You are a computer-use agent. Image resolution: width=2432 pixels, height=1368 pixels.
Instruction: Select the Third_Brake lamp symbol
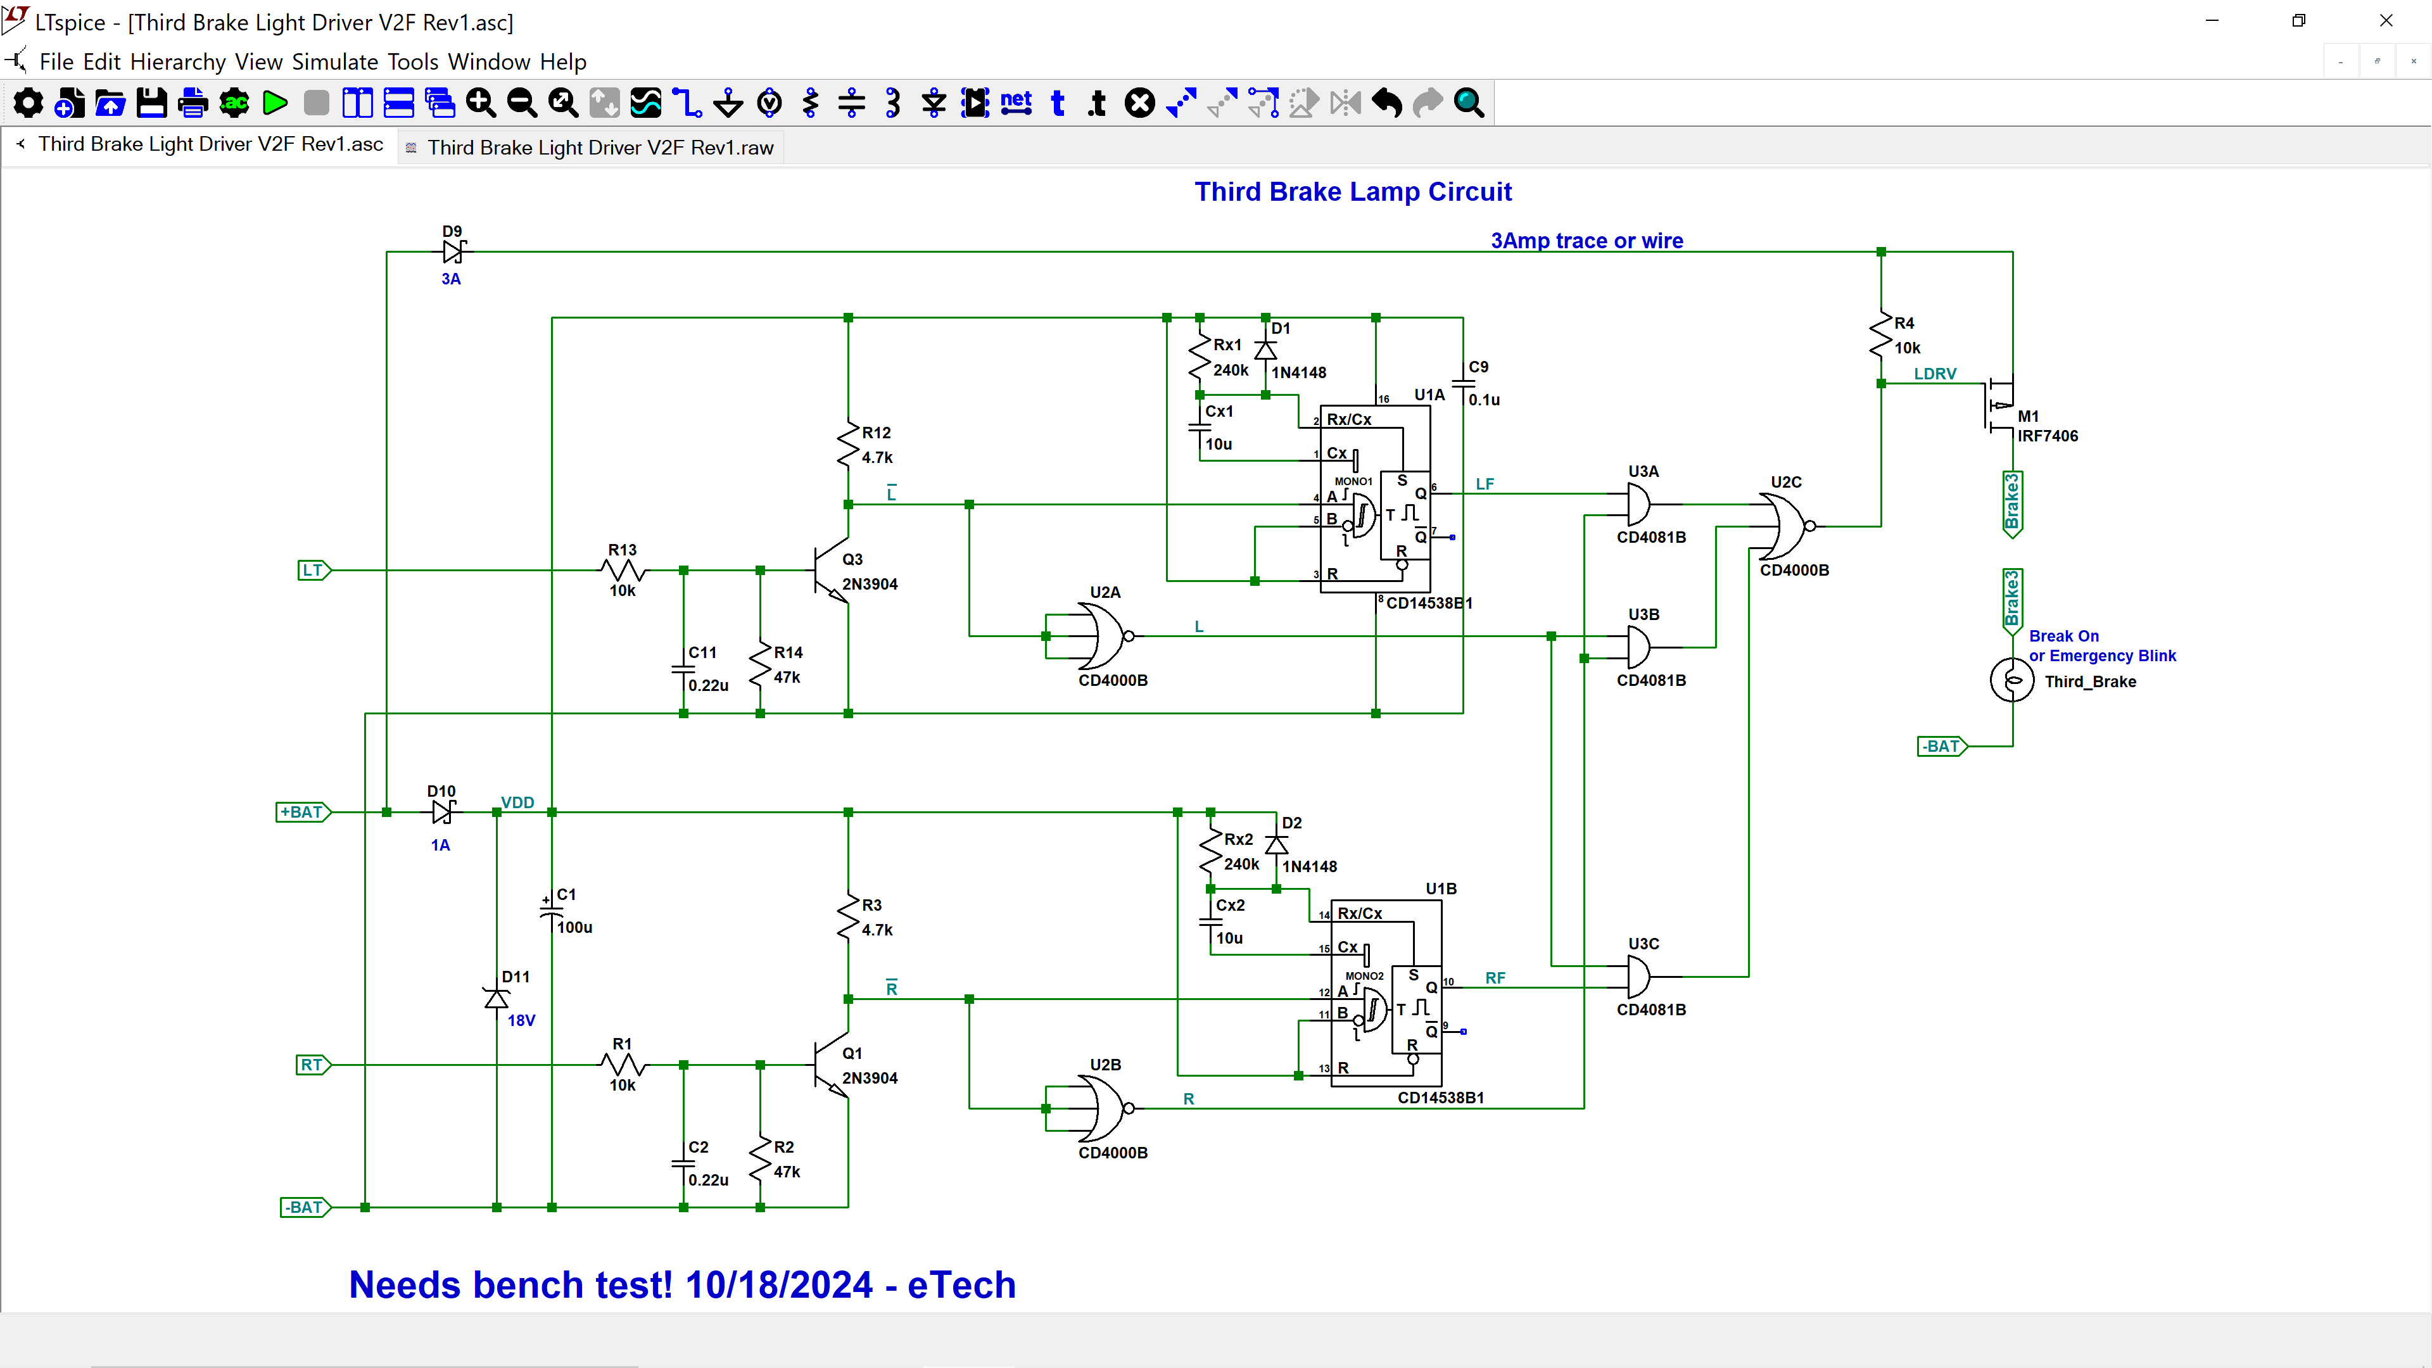coord(2012,680)
